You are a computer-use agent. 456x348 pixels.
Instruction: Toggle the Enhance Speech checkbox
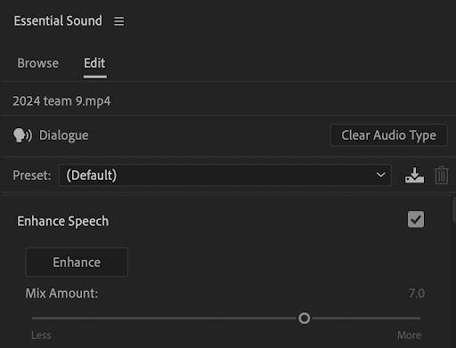coord(416,220)
